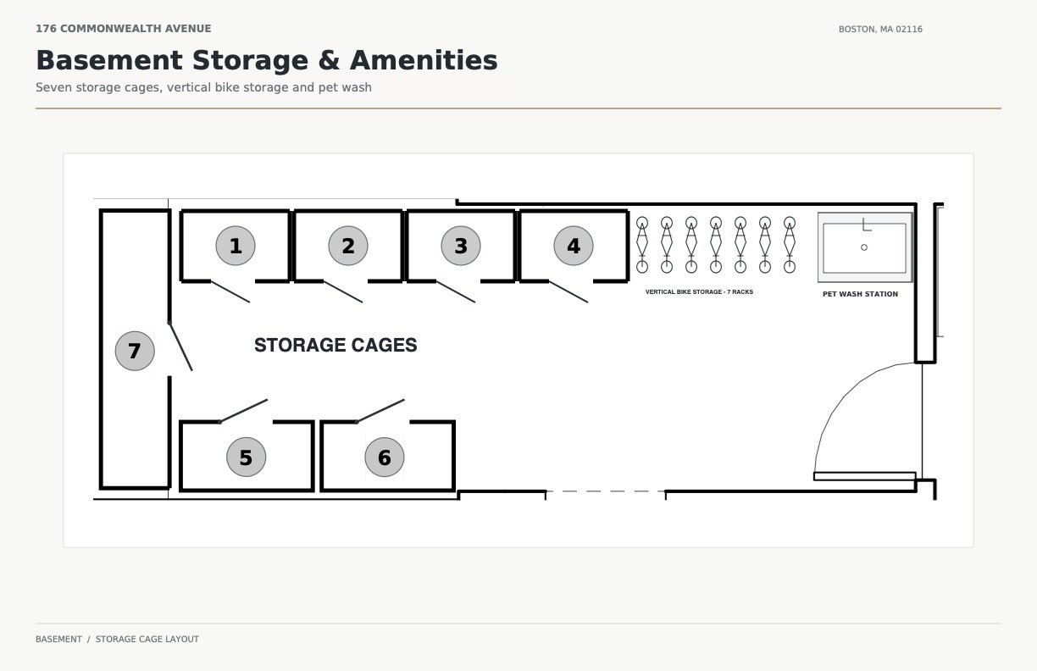1037x671 pixels.
Task: Click the Storage Cages heading text
Action: click(335, 345)
